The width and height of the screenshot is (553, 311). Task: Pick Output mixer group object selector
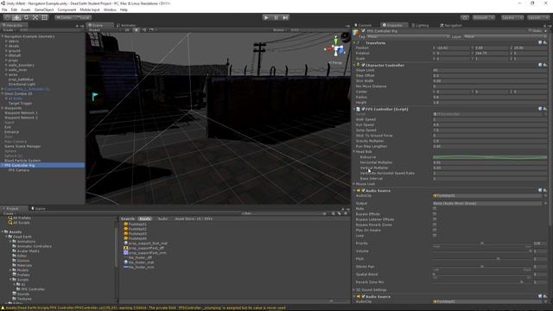pos(545,204)
